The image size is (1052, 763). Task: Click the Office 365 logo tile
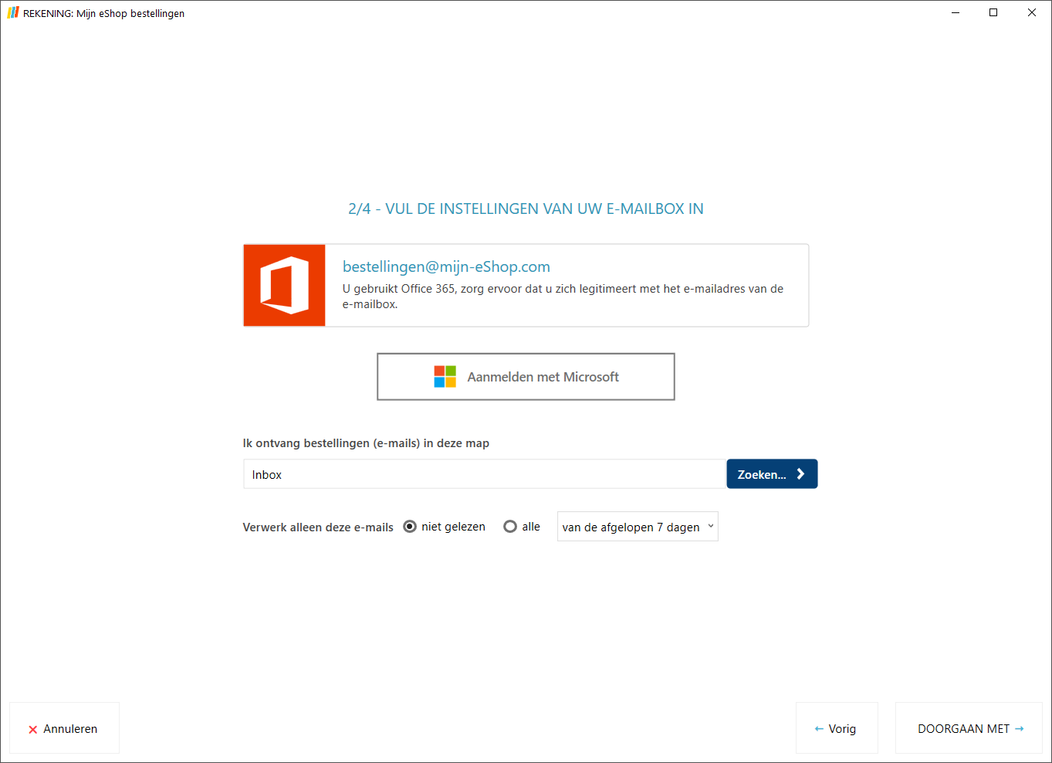[x=284, y=286]
